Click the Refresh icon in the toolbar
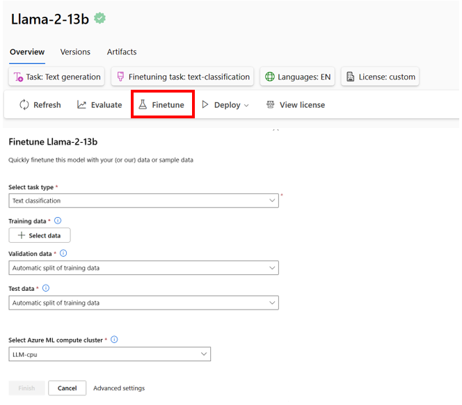 click(x=24, y=105)
